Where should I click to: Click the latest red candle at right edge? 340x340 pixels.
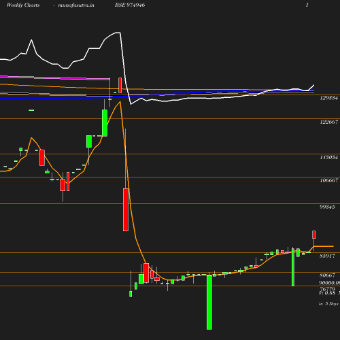(x=314, y=235)
